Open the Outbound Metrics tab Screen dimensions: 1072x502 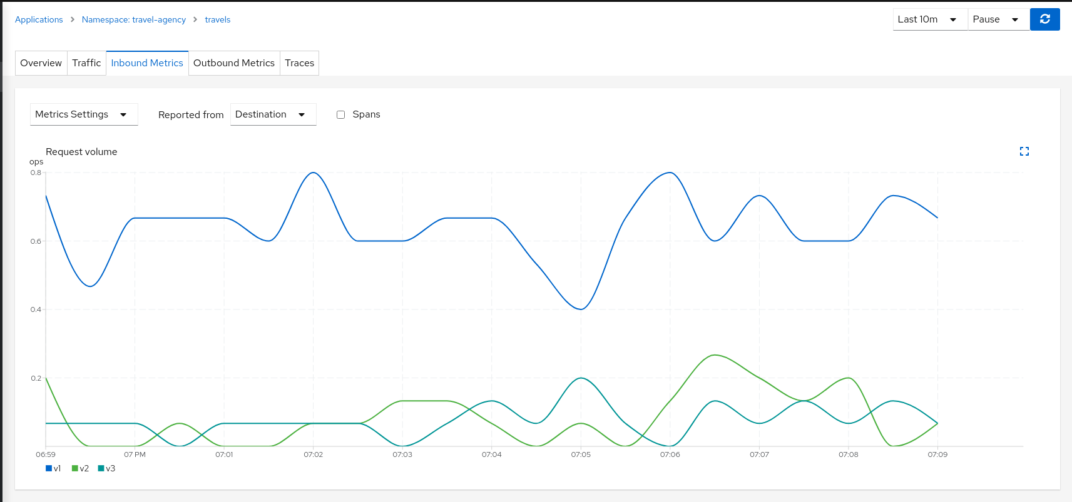(x=233, y=63)
